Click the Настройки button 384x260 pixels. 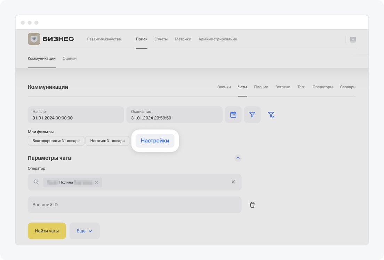click(155, 141)
